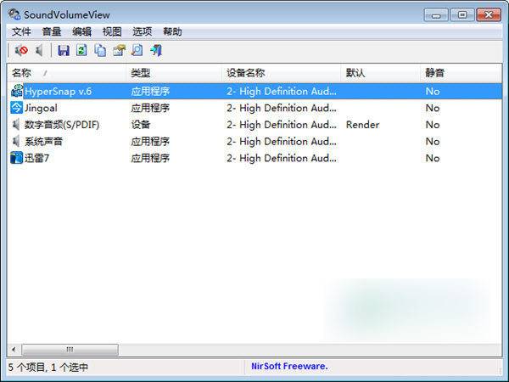The width and height of the screenshot is (509, 382).
Task: Click the Render default value cell
Action: (362, 125)
